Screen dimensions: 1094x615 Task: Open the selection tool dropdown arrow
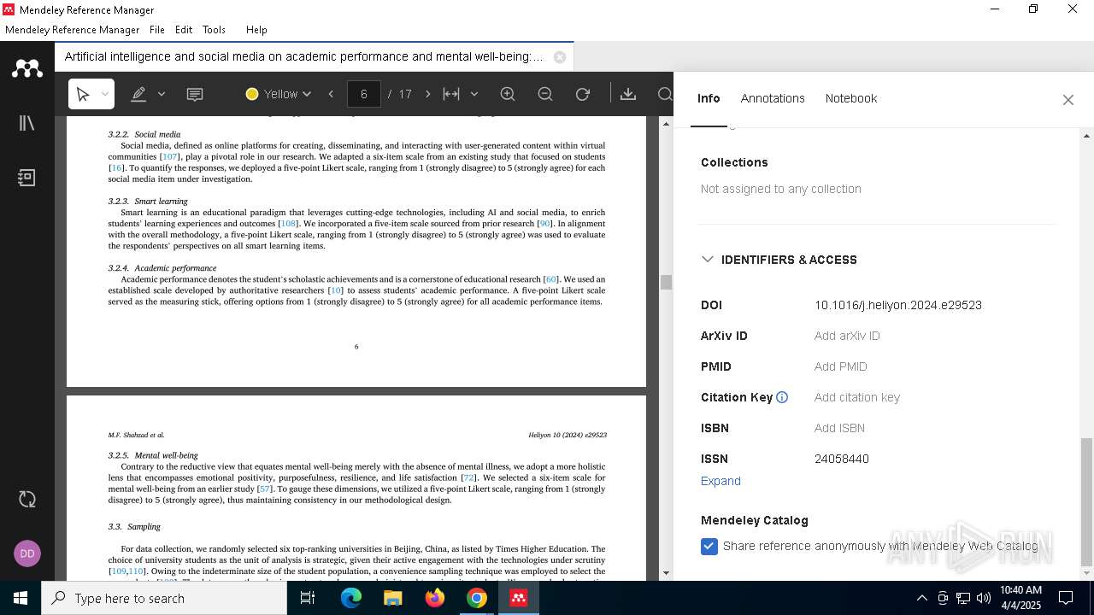(x=104, y=94)
